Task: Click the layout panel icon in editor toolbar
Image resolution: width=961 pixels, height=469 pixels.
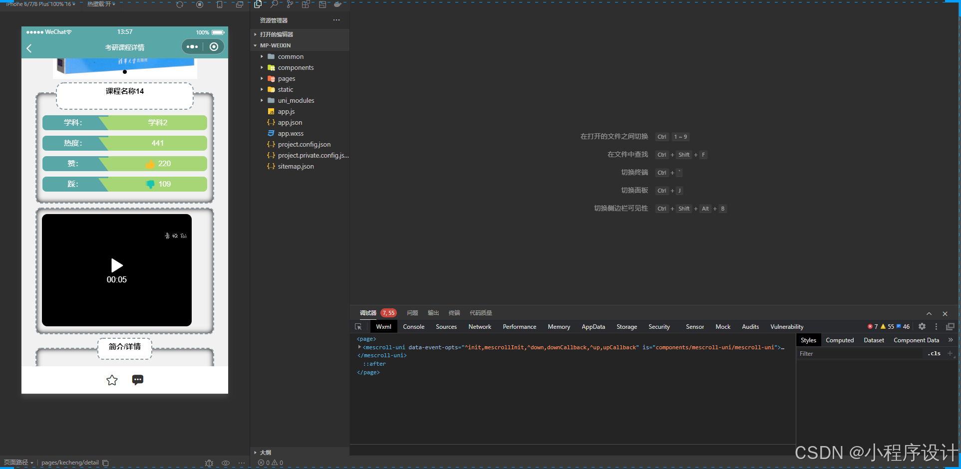Action: point(322,4)
